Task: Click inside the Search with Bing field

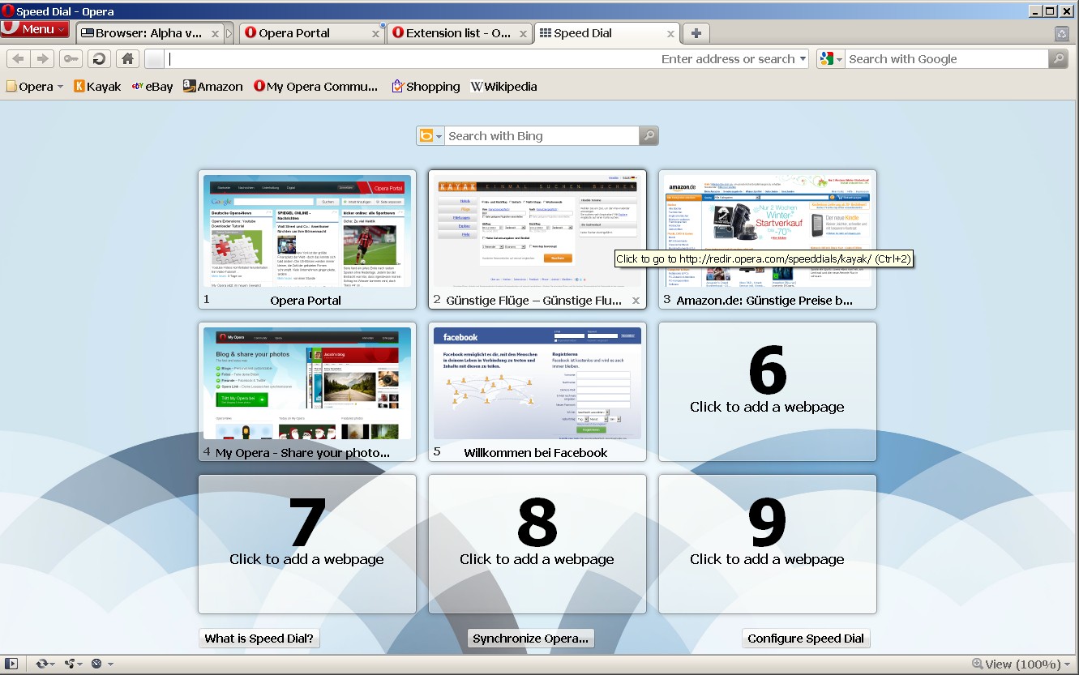Action: pyautogui.click(x=541, y=136)
